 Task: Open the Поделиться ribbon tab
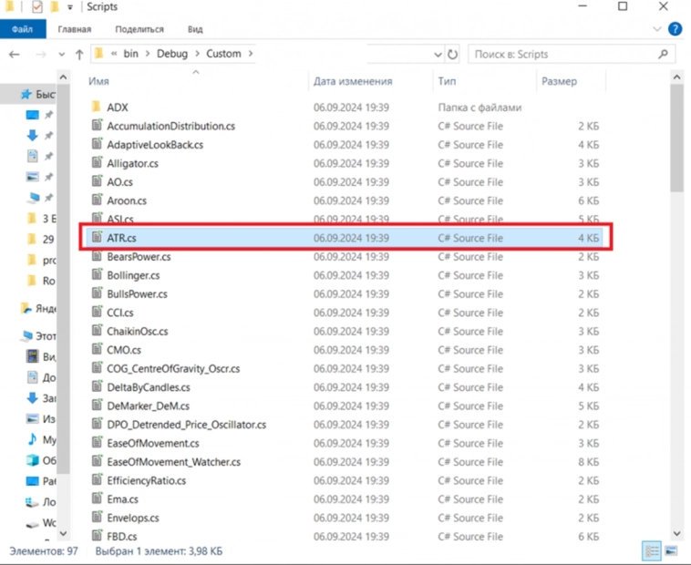pyautogui.click(x=139, y=29)
